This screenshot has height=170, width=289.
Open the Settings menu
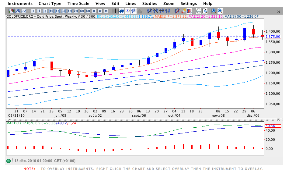189,3
